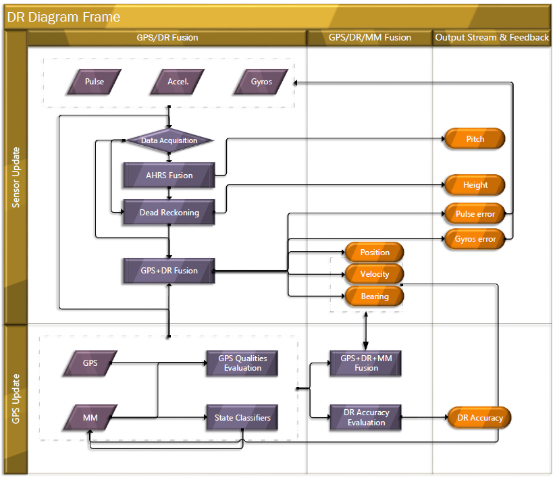Click the Gyros error output node
This screenshot has height=478, width=555.
click(x=475, y=239)
